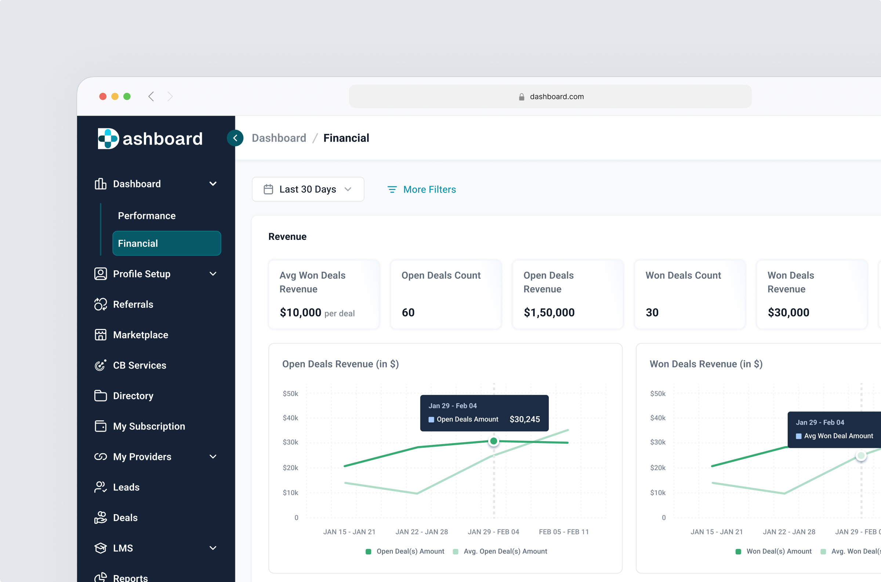Collapse the sidebar using the circular arrow button
This screenshot has width=881, height=582.
click(x=235, y=138)
